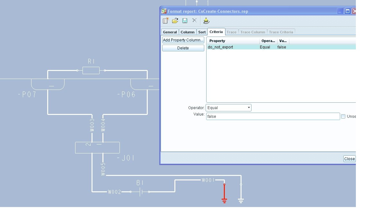
Task: Click the Delete button
Action: 183,48
